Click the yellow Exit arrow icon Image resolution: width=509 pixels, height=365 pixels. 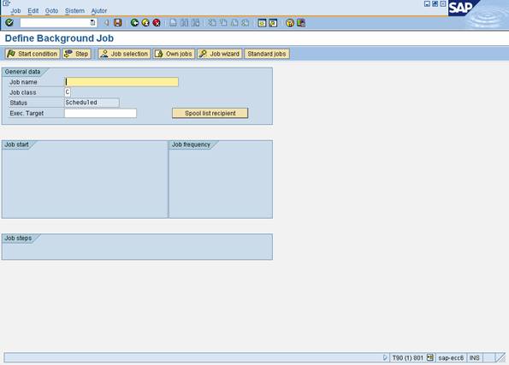tap(145, 23)
